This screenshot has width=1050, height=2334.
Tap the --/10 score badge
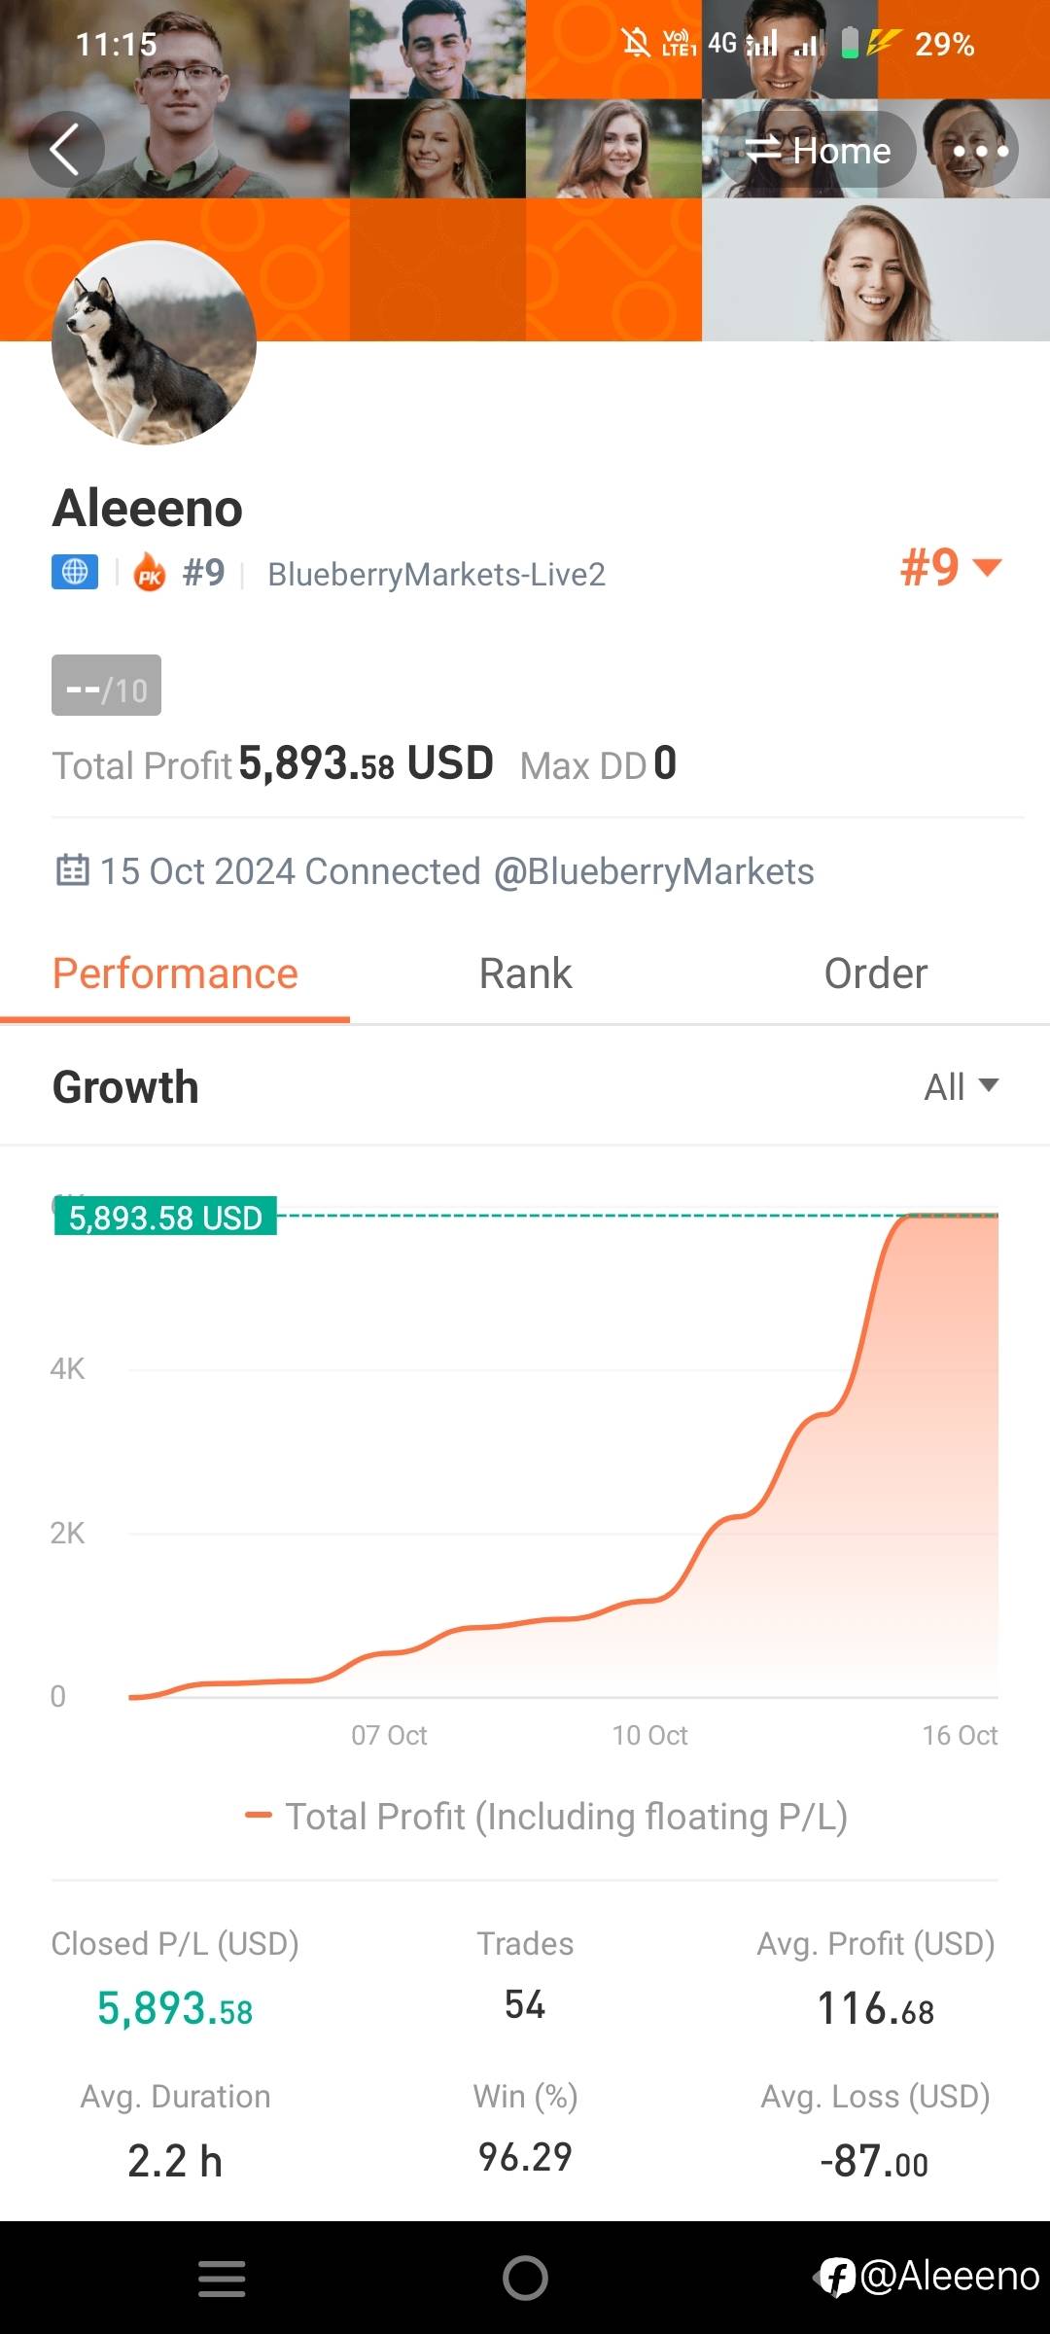coord(106,687)
